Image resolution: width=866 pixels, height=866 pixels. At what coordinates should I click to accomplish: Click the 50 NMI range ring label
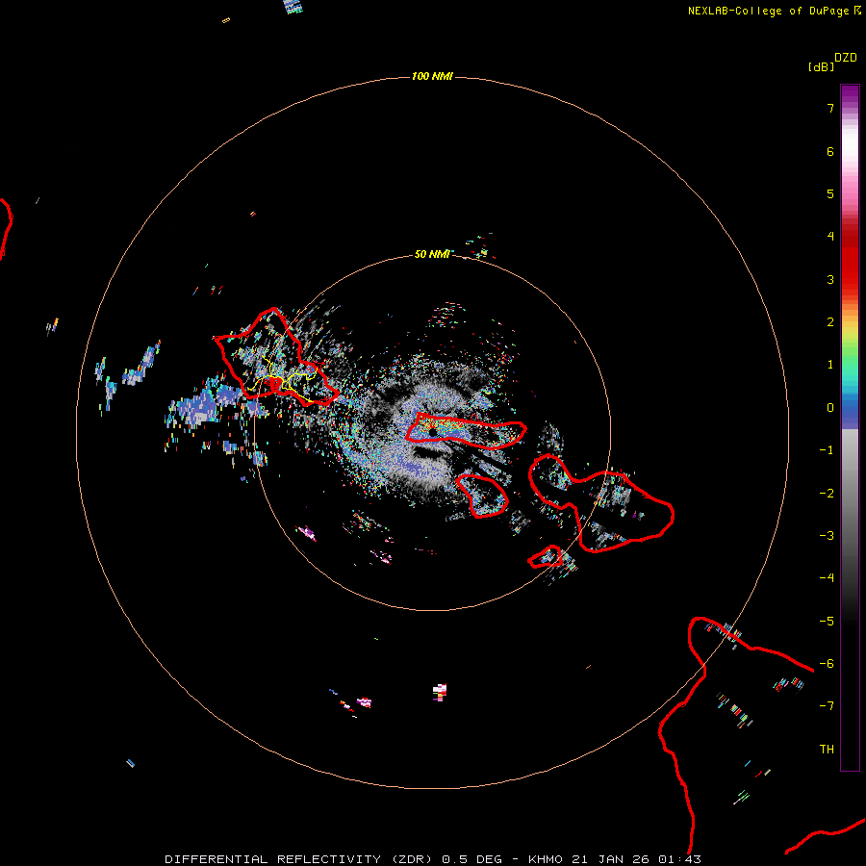[432, 254]
